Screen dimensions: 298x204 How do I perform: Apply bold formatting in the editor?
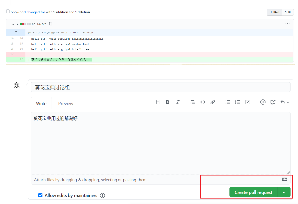(168, 102)
